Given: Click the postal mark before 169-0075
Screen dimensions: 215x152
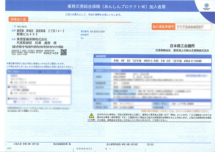Looking at the screenshot, I should click(15, 27).
